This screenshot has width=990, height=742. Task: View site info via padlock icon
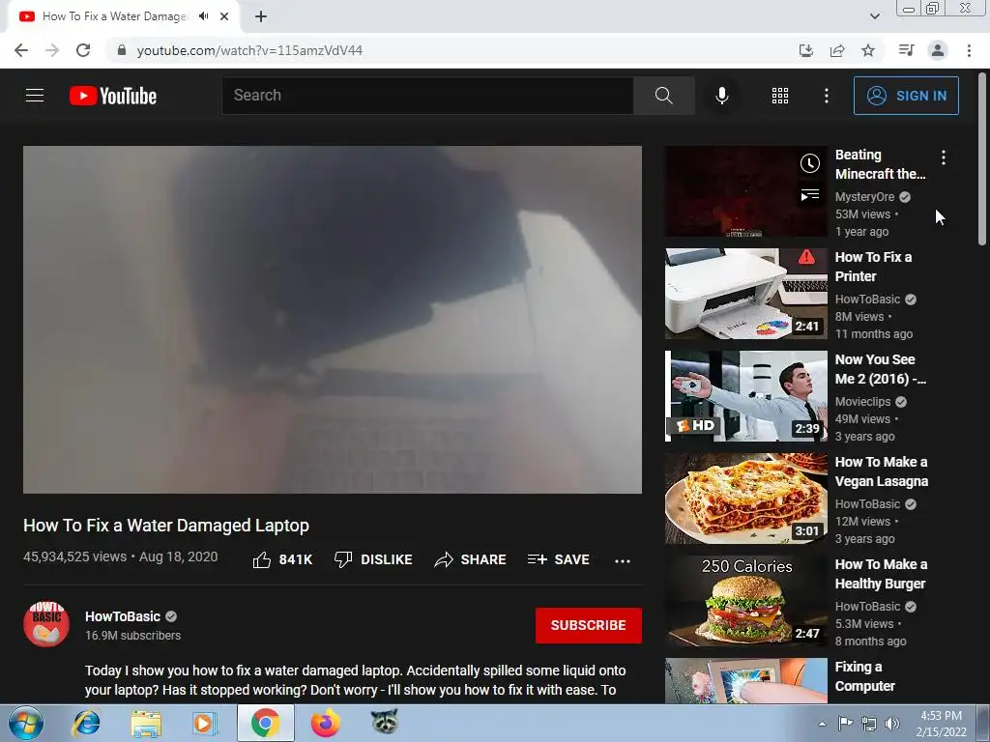(x=122, y=50)
